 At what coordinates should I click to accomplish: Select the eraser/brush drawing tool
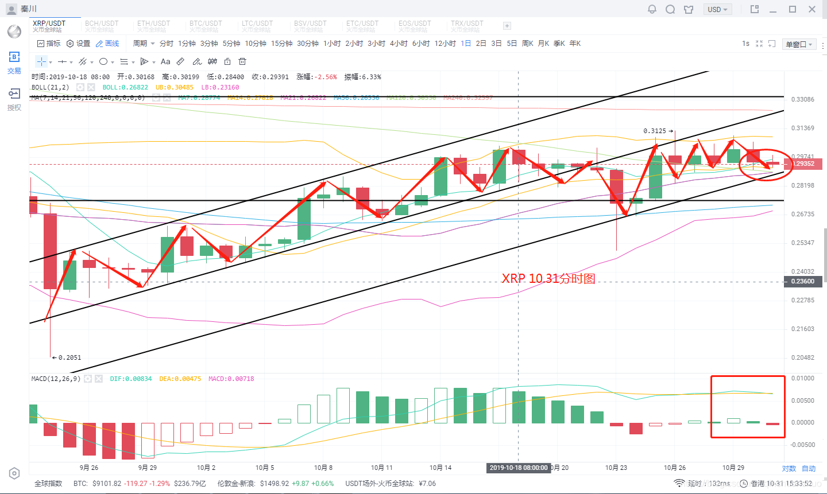197,61
